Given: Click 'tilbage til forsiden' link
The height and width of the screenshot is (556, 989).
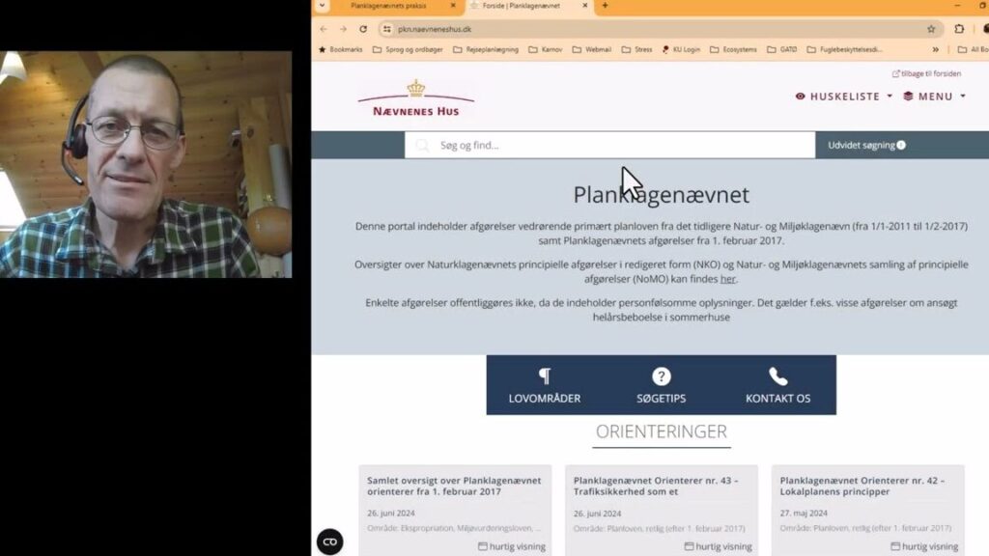Looking at the screenshot, I should [x=926, y=73].
